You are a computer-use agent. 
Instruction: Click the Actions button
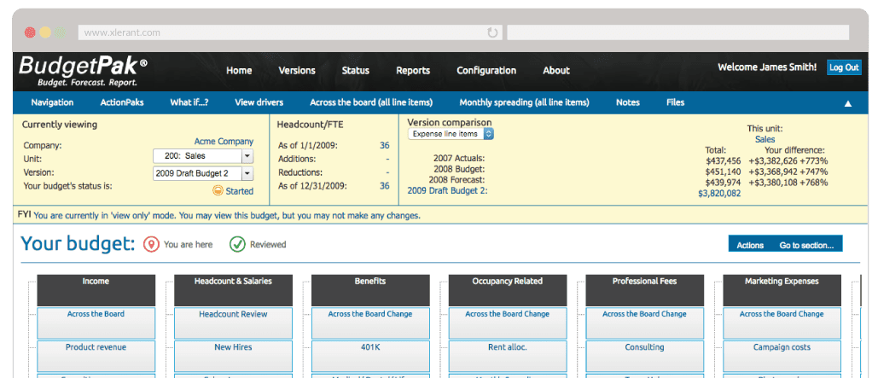coord(750,245)
